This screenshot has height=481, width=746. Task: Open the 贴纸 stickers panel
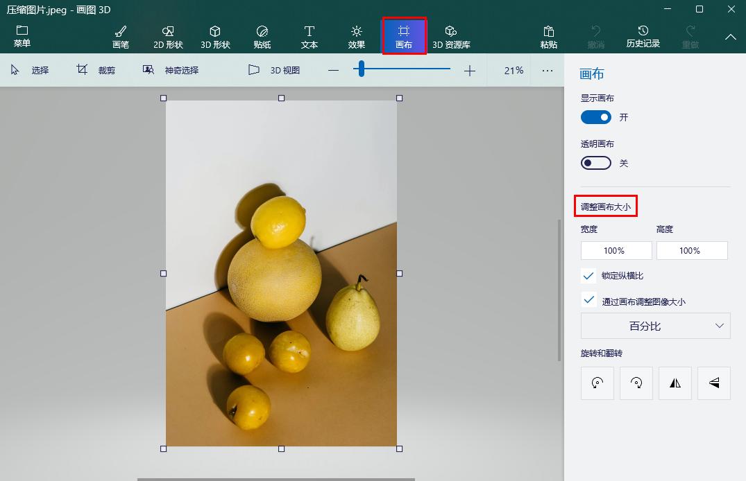tap(262, 37)
